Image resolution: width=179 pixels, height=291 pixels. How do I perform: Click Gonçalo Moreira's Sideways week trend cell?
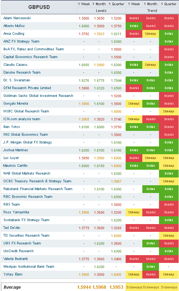pos(134,104)
